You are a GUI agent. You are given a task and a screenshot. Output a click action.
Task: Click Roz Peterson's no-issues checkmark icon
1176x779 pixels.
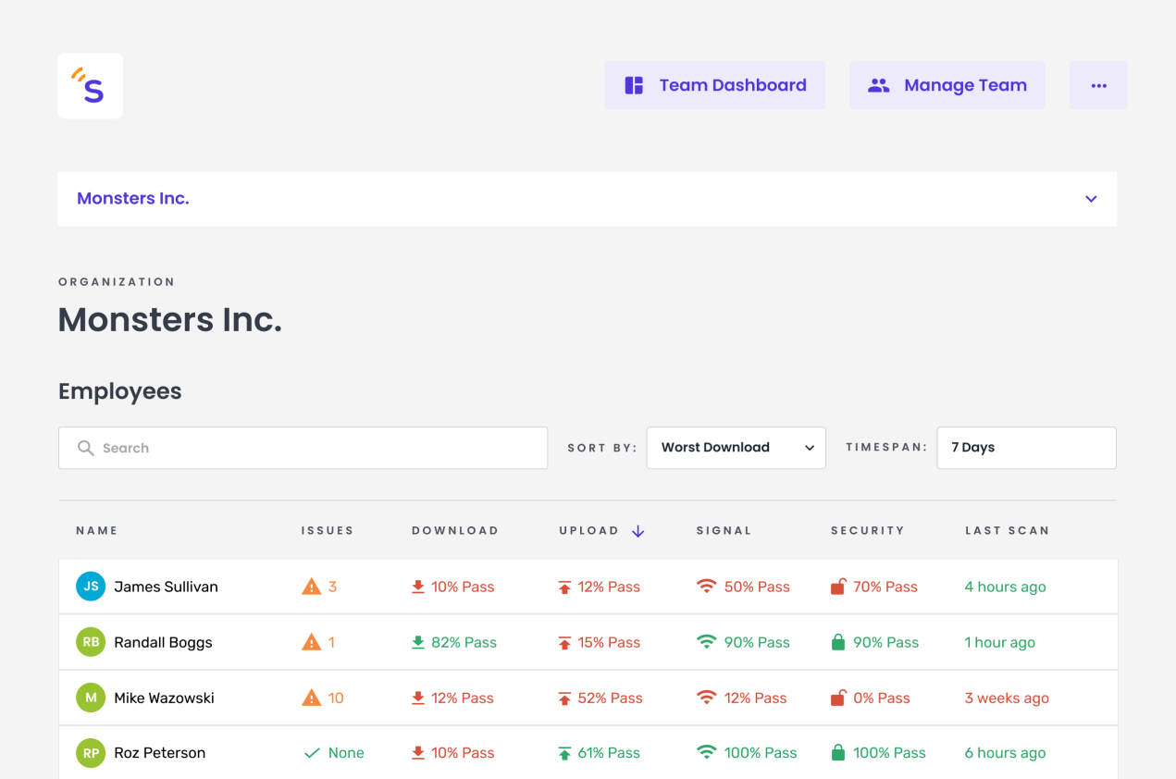[312, 753]
